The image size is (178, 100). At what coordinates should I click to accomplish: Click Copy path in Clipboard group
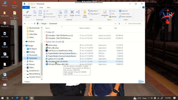pos(48,14)
